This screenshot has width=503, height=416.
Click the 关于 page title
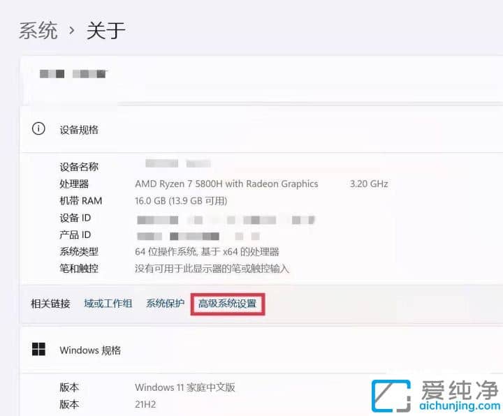click(105, 31)
